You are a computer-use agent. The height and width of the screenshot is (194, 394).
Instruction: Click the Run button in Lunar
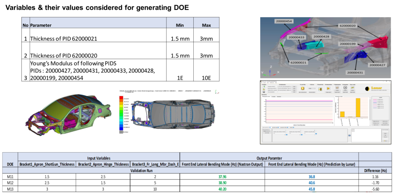point(386,141)
